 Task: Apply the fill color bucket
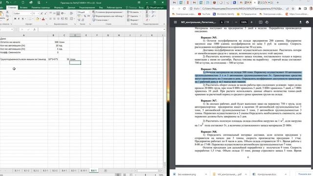coord(37,19)
